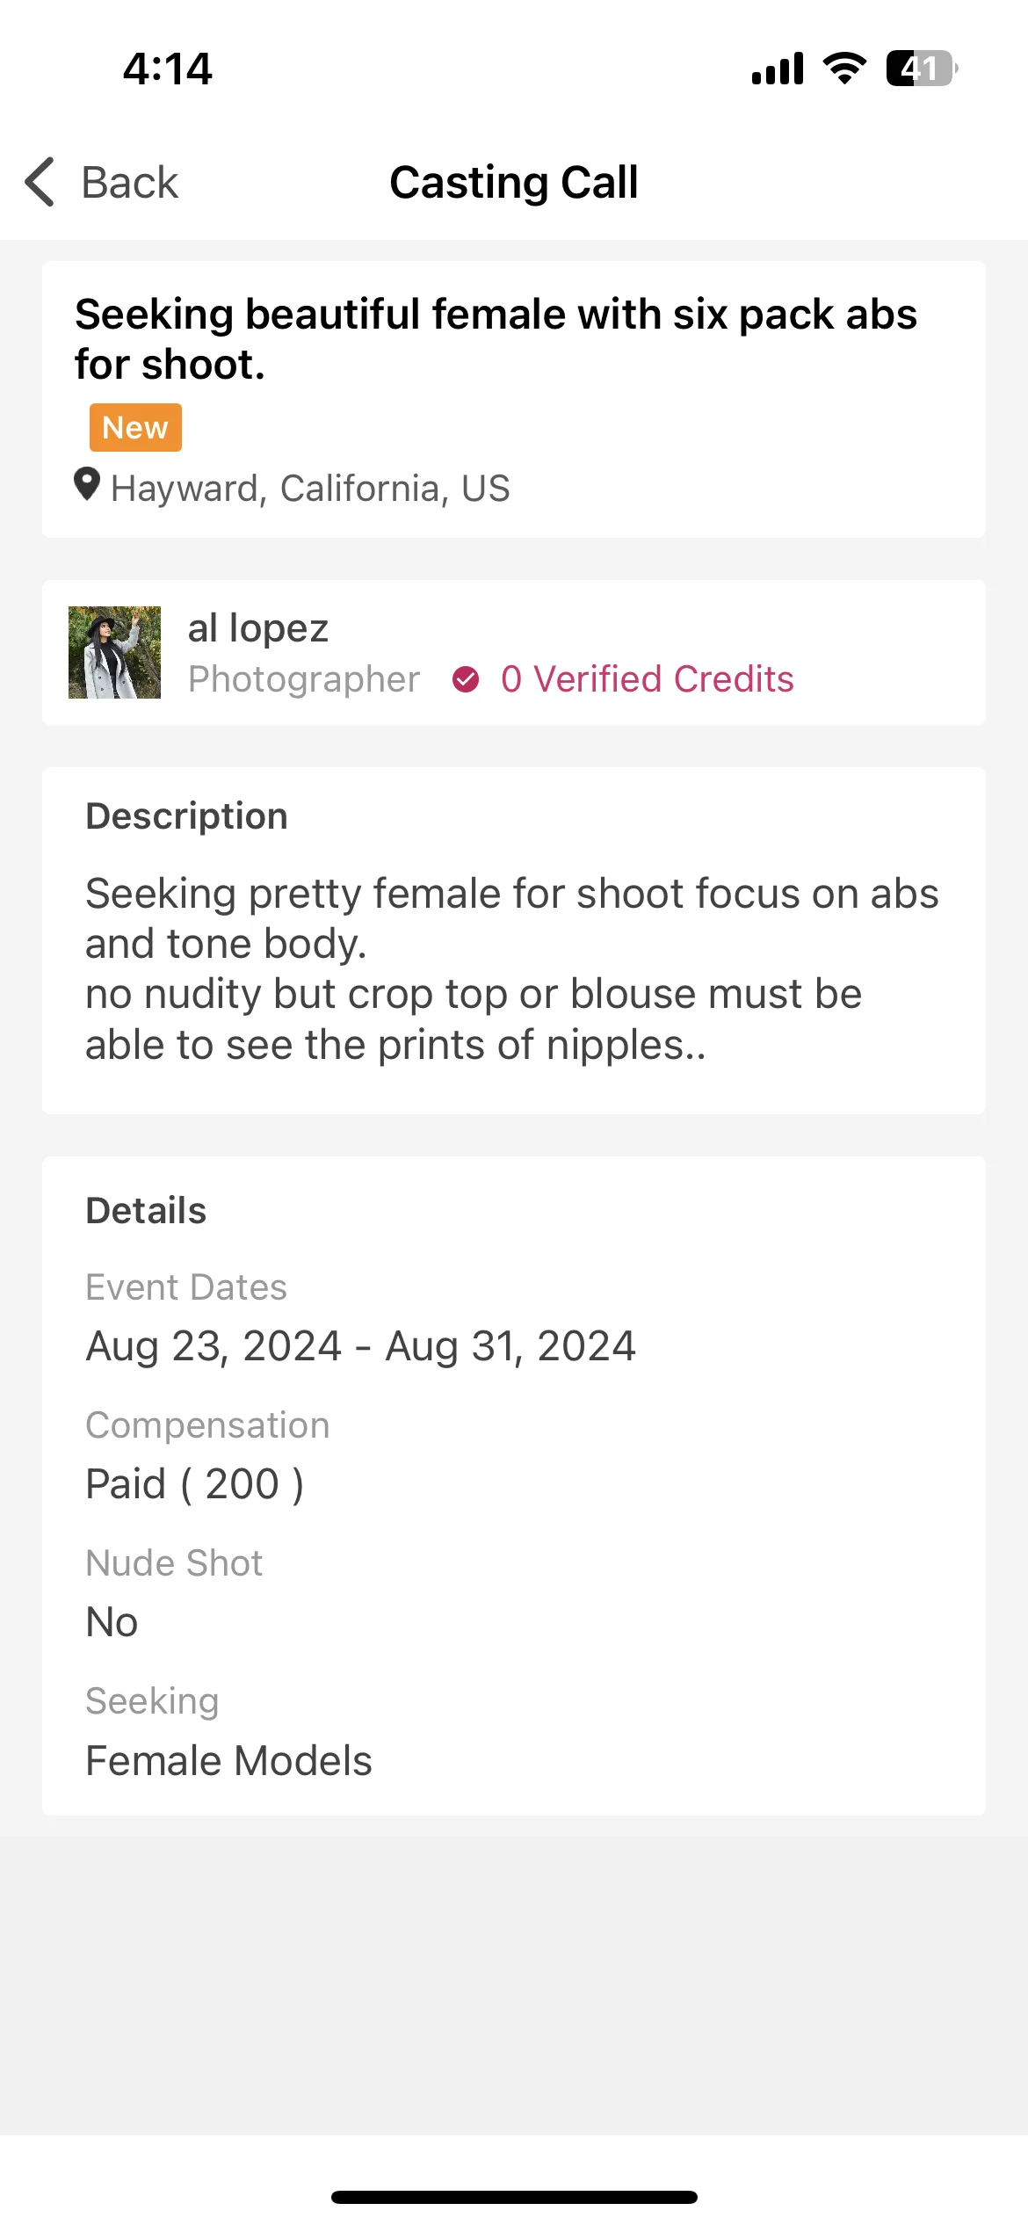This screenshot has height=2225, width=1028.
Task: Go back using the Back label
Action: point(130,183)
